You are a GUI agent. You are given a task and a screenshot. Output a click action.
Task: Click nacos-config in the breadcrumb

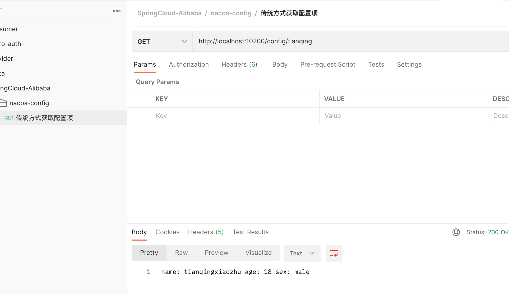231,13
